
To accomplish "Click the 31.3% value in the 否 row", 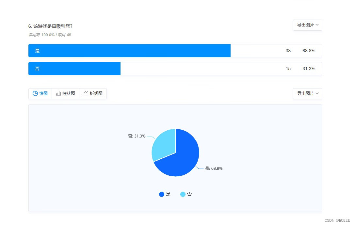I will point(309,69).
